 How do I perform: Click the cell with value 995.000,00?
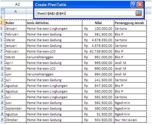pyautogui.click(x=98, y=63)
